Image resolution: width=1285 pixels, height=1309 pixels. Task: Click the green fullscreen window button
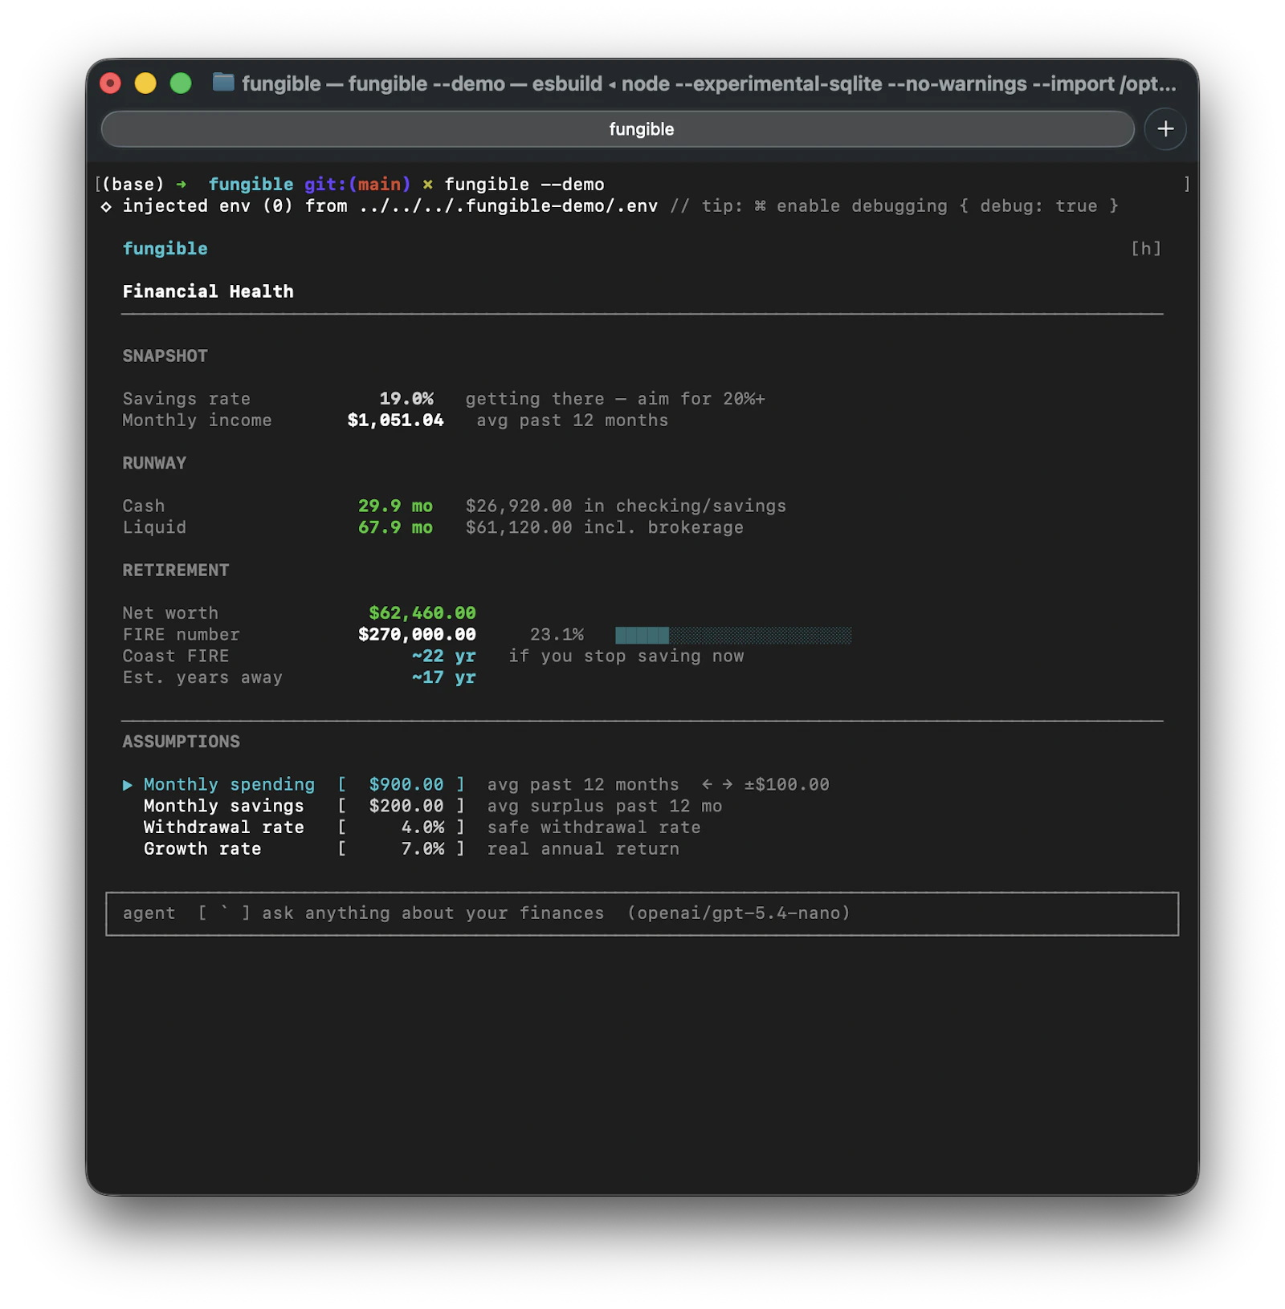(x=181, y=83)
